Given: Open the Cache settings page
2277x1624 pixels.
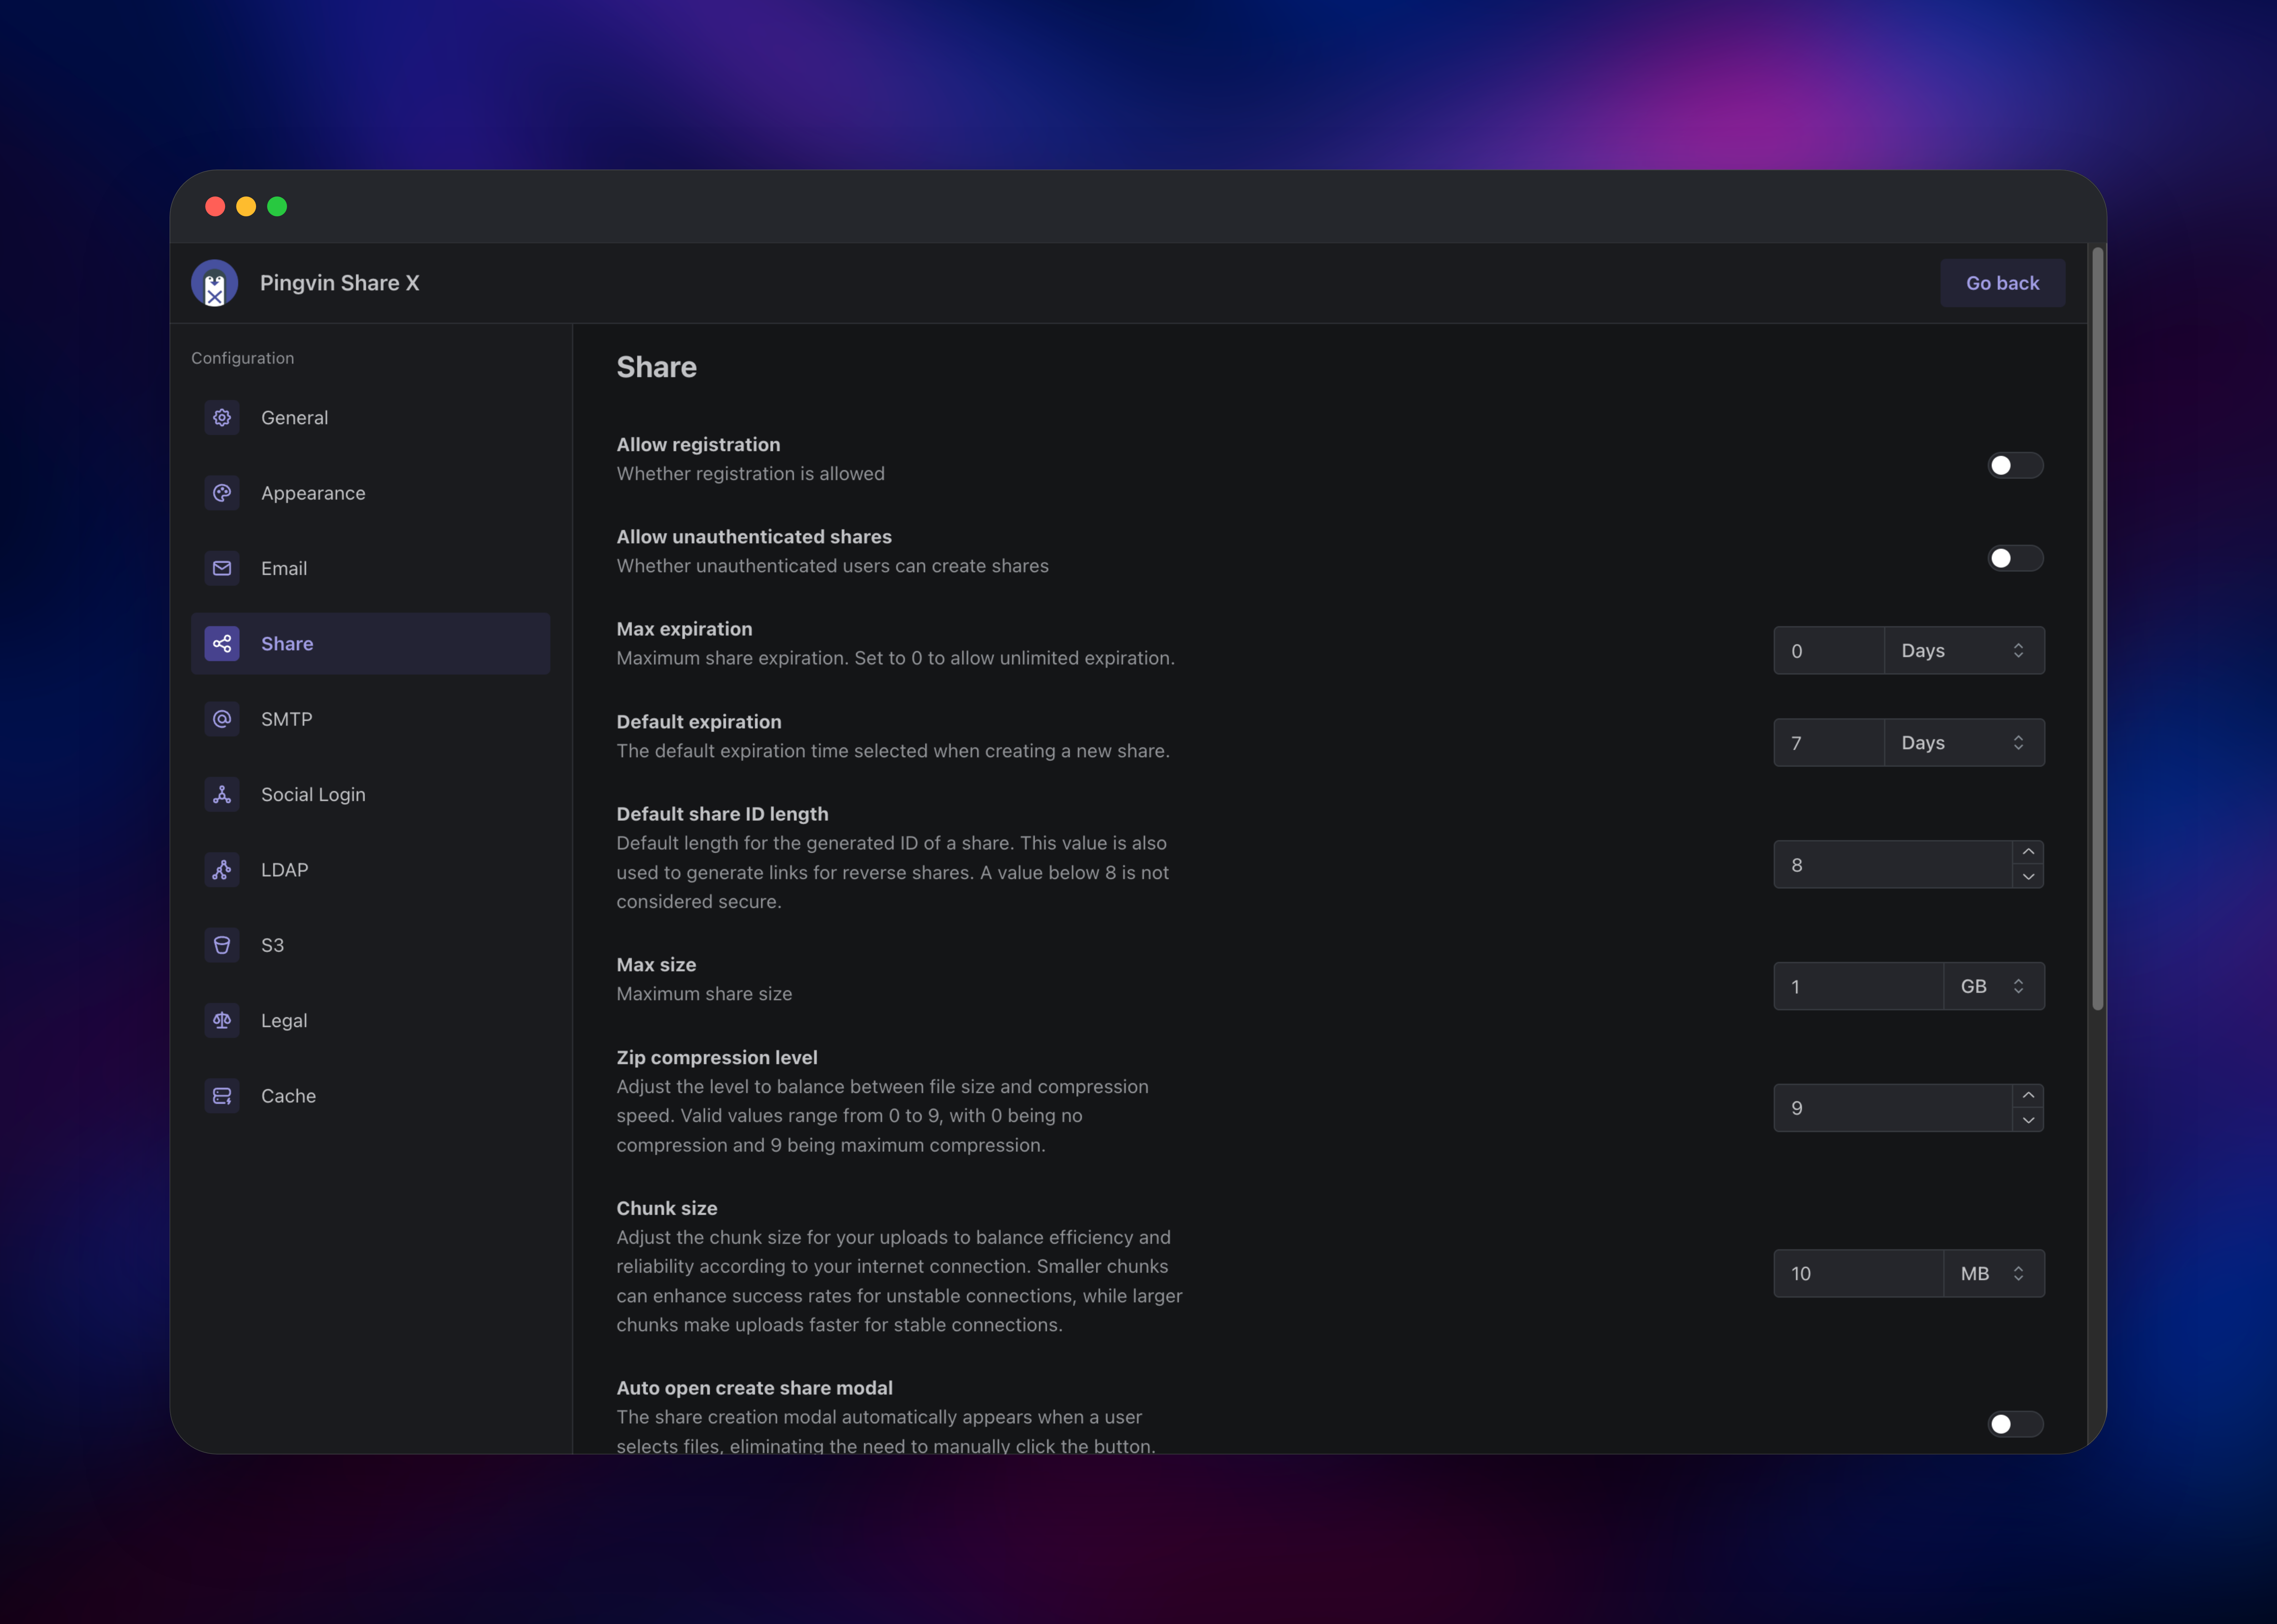Looking at the screenshot, I should tap(370, 1096).
